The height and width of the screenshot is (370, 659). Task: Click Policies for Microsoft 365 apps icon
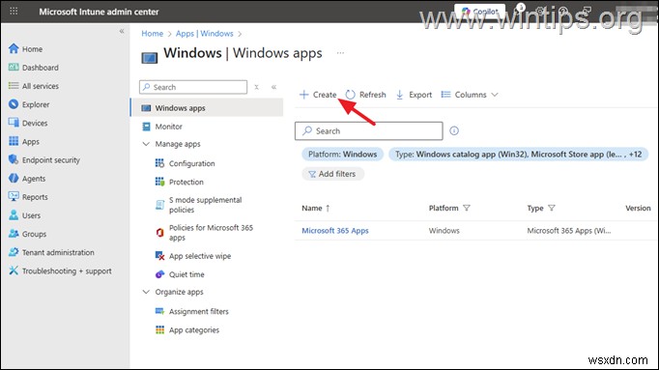pos(159,232)
